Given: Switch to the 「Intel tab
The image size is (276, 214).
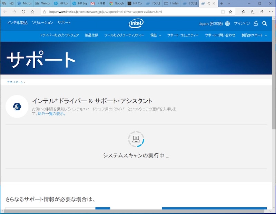Looking at the screenshot, I should (171, 3).
